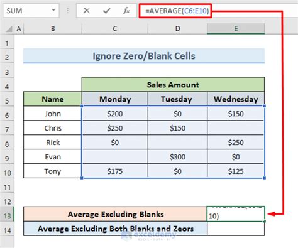
Task: Select Tony's Wednesday cell $125
Action: 236,171
